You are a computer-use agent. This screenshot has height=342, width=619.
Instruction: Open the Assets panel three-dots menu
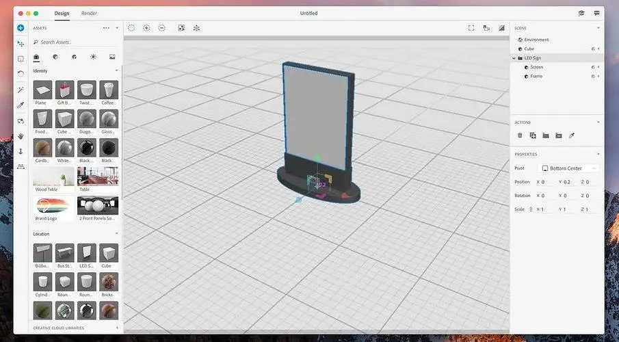tap(106, 28)
